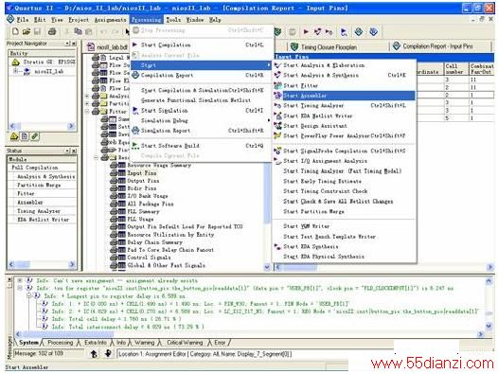Choose Start VQM Writer
Viewport: 498px width, 374px height.
coord(345,226)
